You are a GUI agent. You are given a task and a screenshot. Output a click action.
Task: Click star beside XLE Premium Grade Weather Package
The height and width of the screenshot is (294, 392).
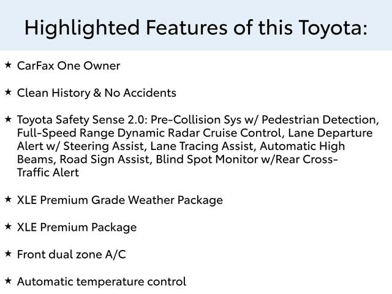click(8, 199)
